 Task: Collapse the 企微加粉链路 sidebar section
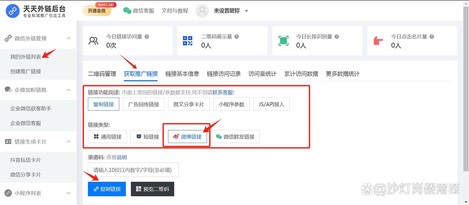tap(68, 90)
